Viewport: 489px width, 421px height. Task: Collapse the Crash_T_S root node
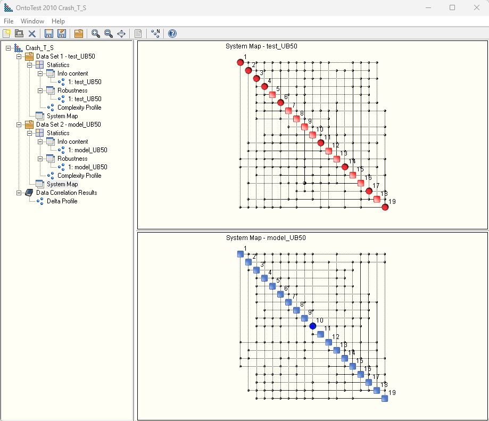[9, 48]
